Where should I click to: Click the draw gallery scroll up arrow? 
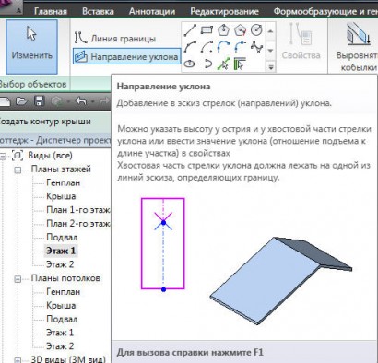270,31
